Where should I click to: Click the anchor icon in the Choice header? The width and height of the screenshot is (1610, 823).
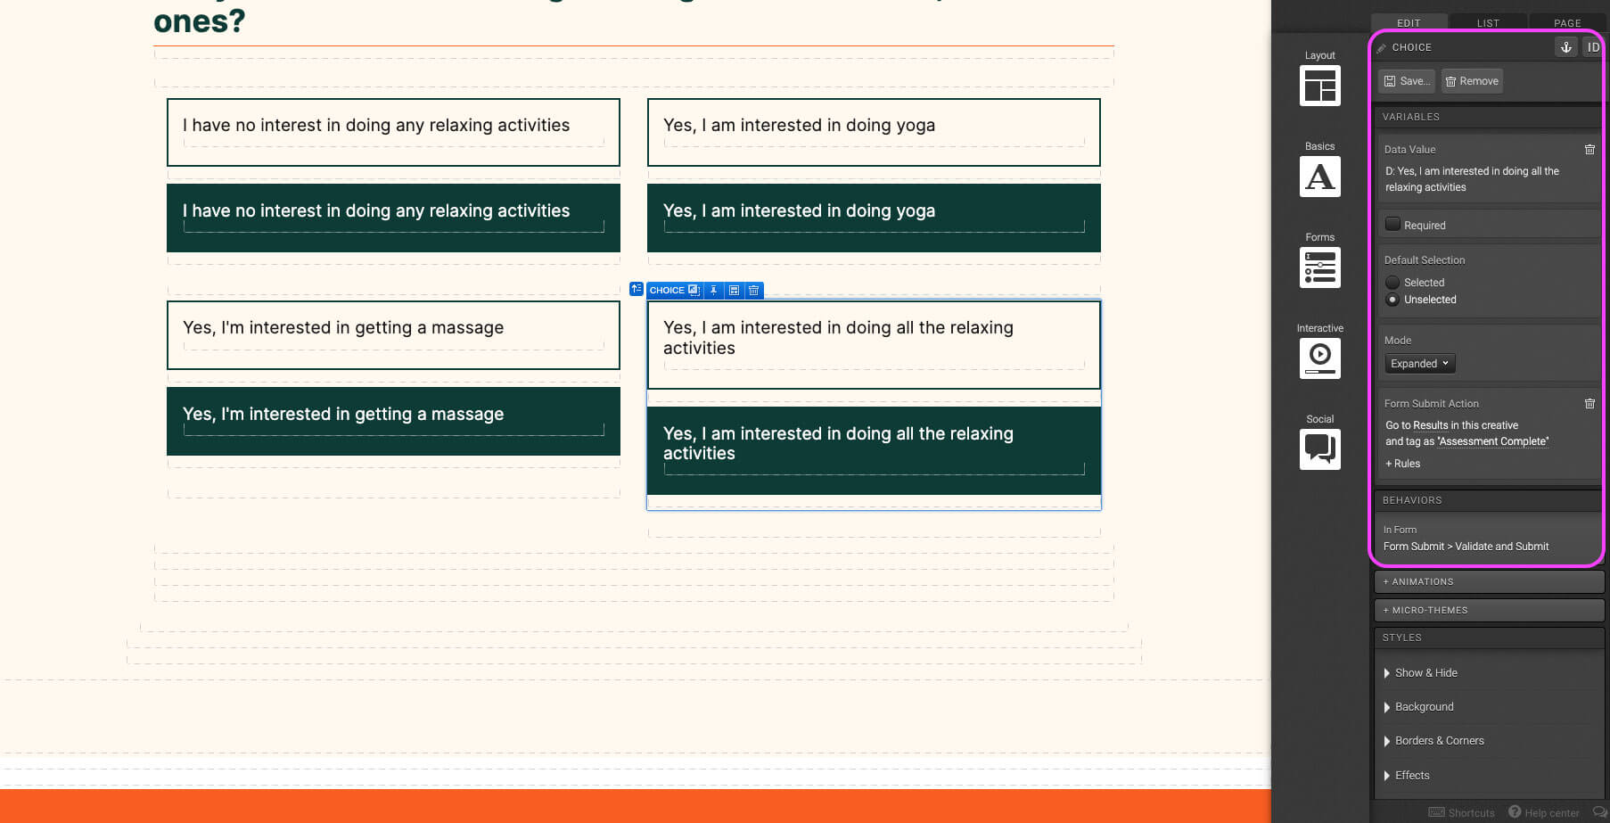(x=1565, y=47)
